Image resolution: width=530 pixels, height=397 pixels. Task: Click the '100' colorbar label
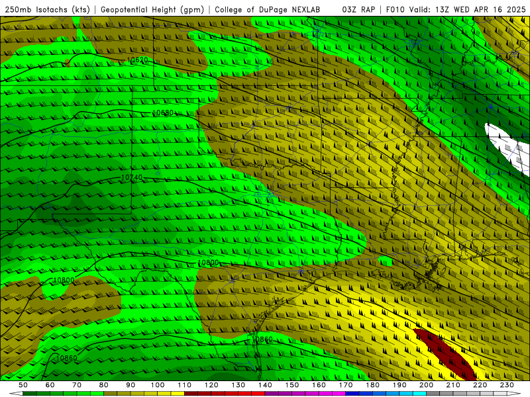[158, 385]
